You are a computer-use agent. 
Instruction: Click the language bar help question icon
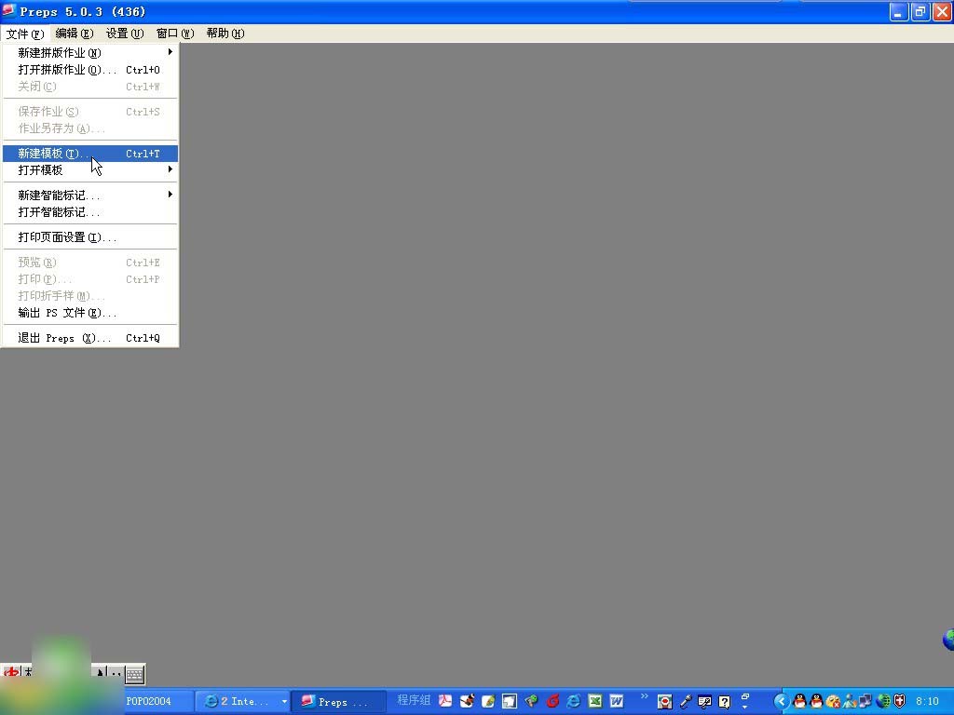coord(724,702)
